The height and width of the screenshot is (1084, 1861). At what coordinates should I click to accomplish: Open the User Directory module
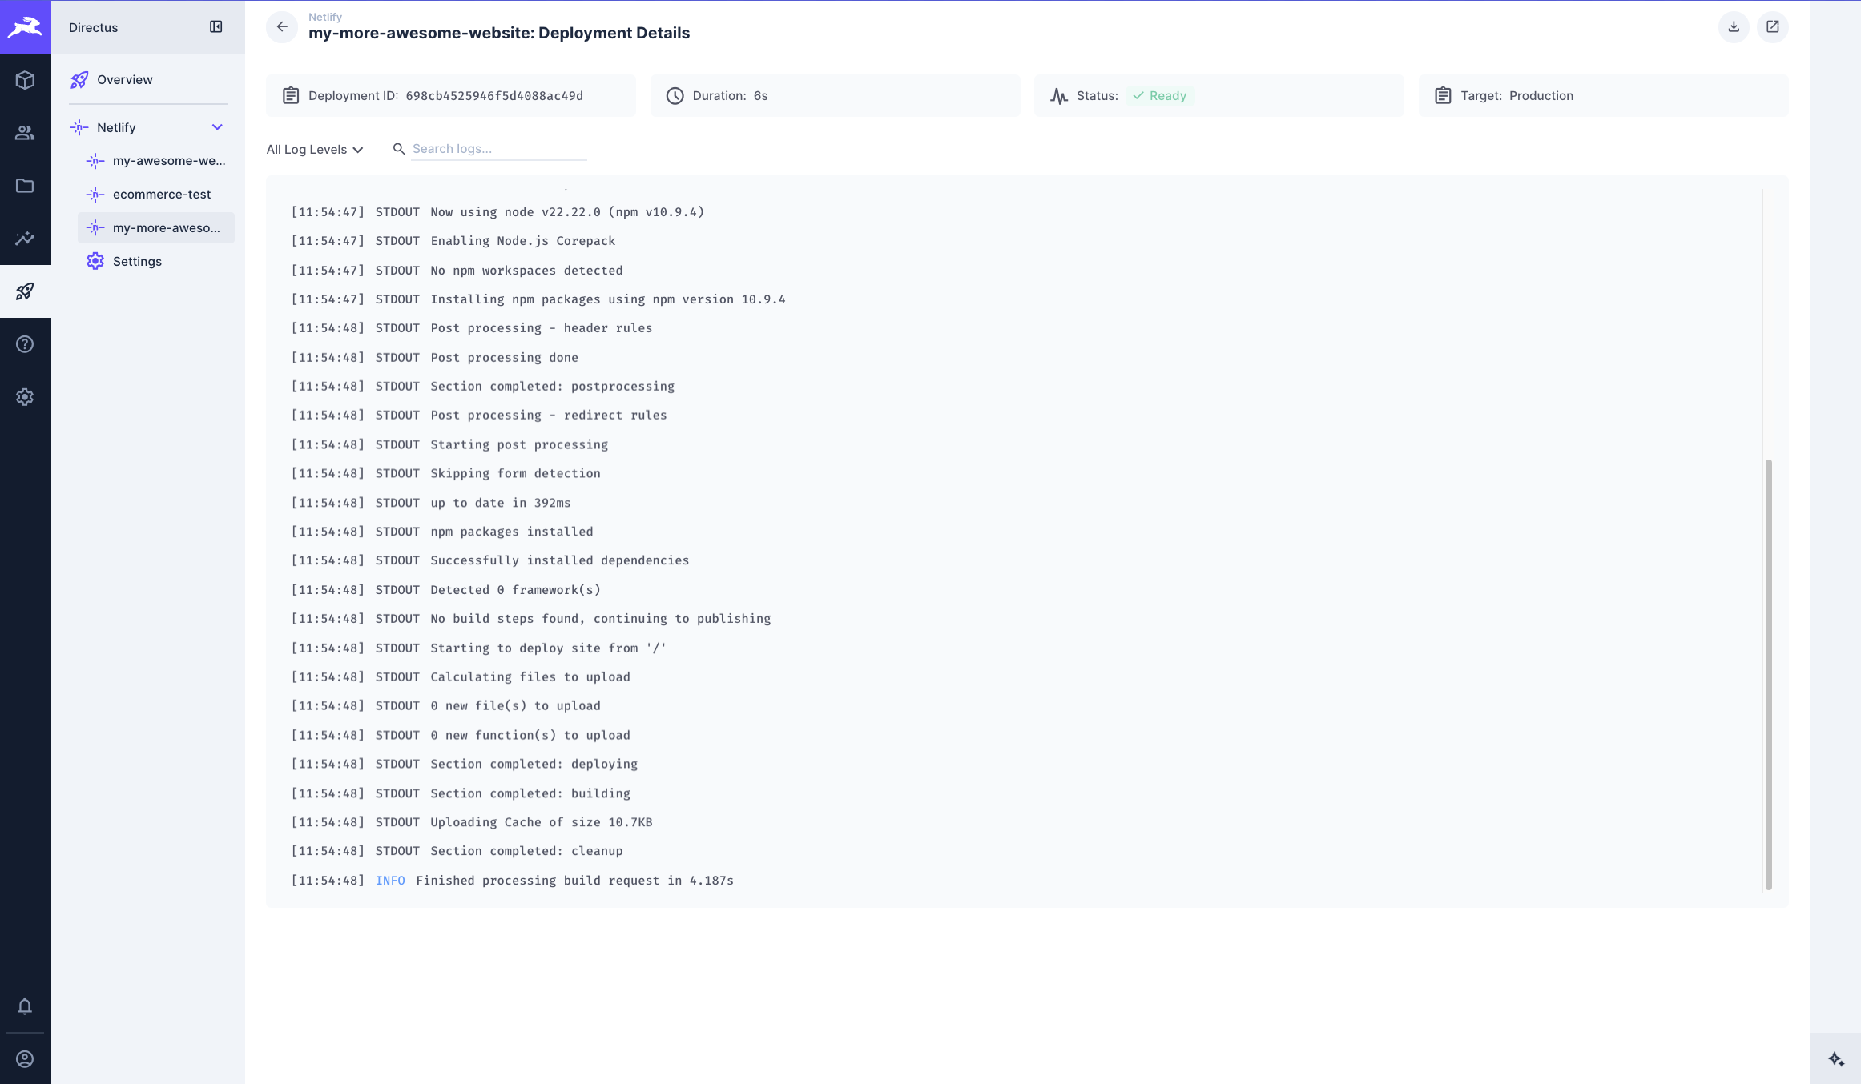(25, 133)
